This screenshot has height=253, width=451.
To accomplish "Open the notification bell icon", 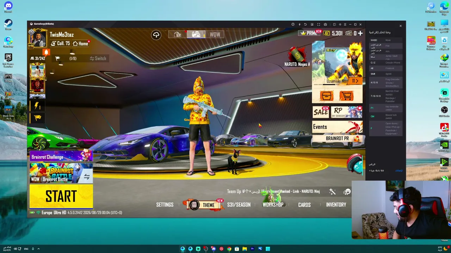I will tap(46, 52).
